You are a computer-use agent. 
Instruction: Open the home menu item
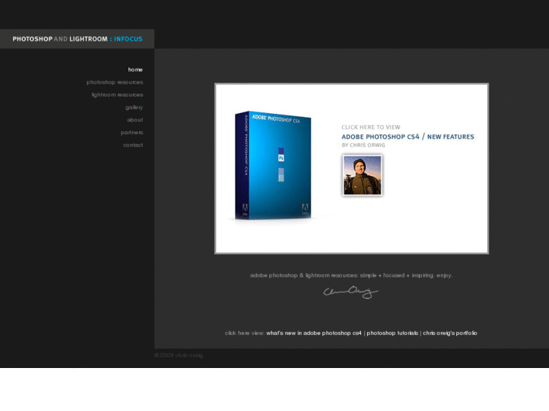click(x=135, y=69)
